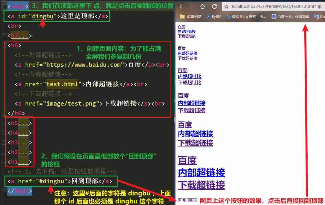Click the closing /body fold marker
Viewport: 325px width, 205px height.
[4, 191]
